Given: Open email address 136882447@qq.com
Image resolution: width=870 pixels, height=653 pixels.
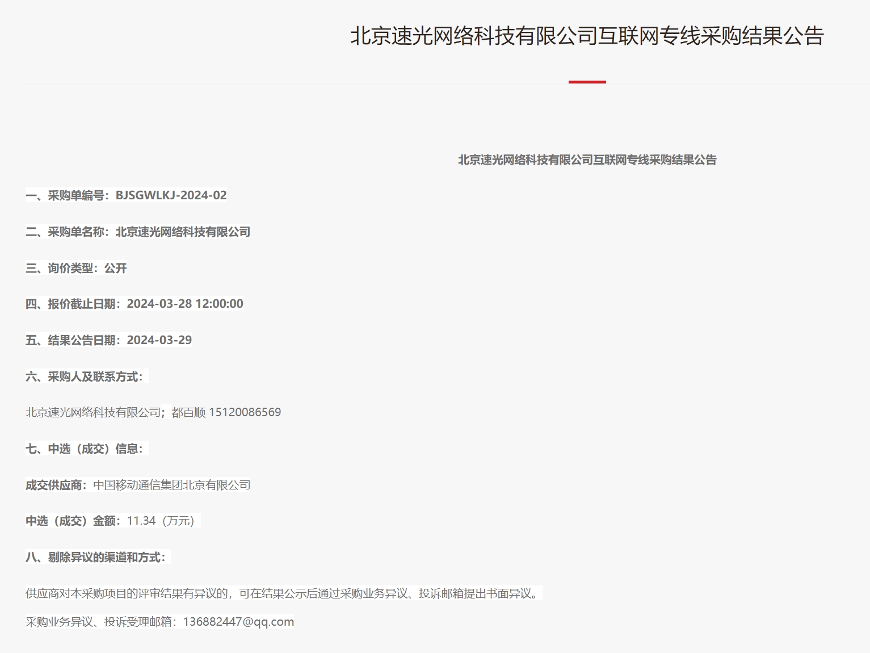Looking at the screenshot, I should (x=238, y=622).
